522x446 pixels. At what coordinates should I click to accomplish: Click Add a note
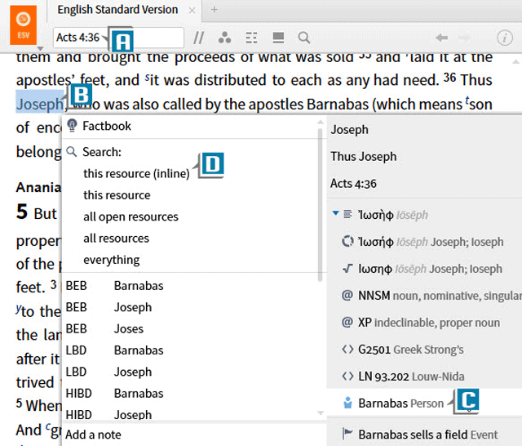[x=93, y=434]
